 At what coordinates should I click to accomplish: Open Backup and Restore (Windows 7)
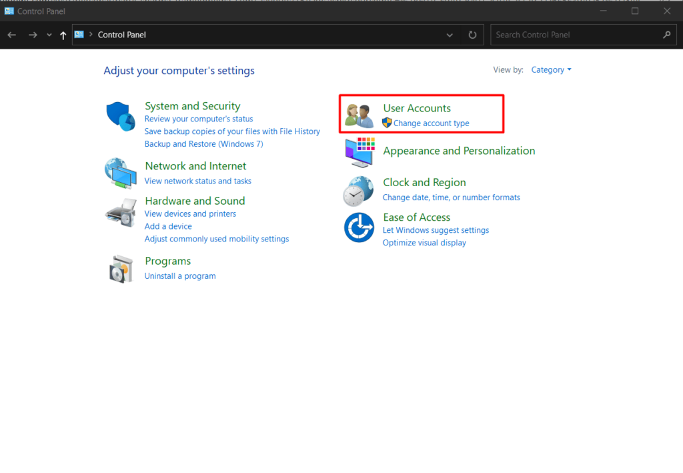click(x=204, y=143)
